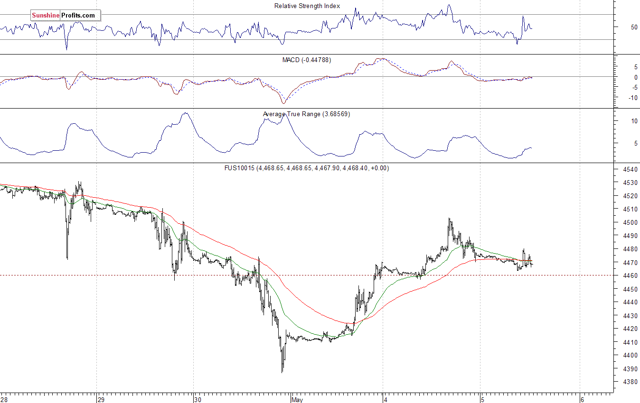Click the 4460 price axis label

(x=631, y=276)
